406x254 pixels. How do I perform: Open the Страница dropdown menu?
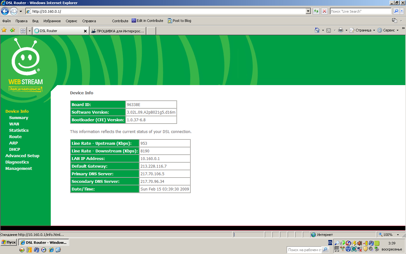click(x=362, y=30)
